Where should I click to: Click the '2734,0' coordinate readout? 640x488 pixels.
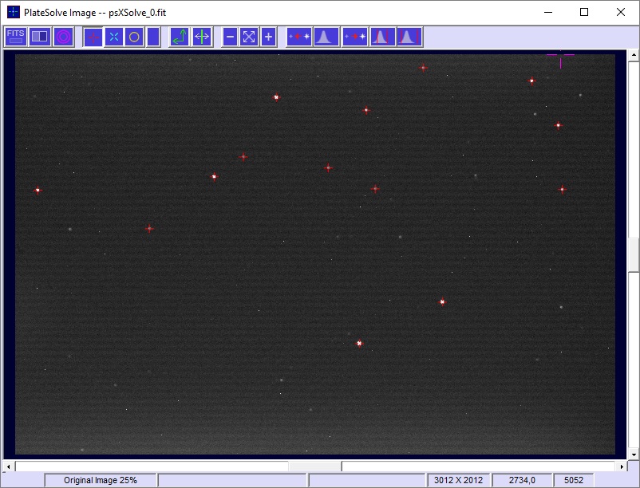coord(522,480)
